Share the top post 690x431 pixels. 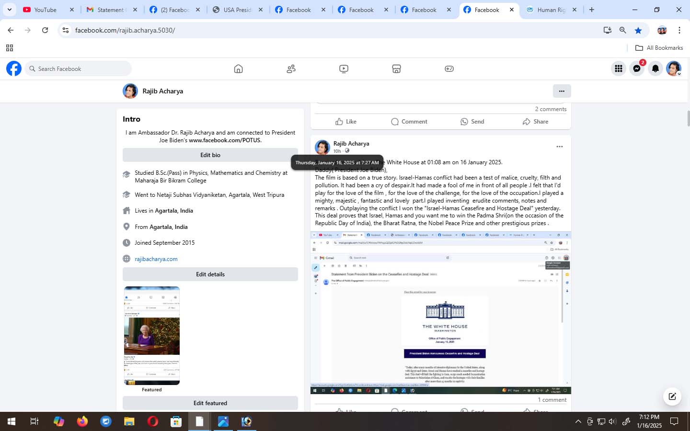[535, 122]
